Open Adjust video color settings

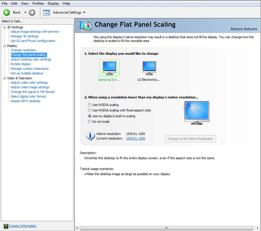[29, 82]
